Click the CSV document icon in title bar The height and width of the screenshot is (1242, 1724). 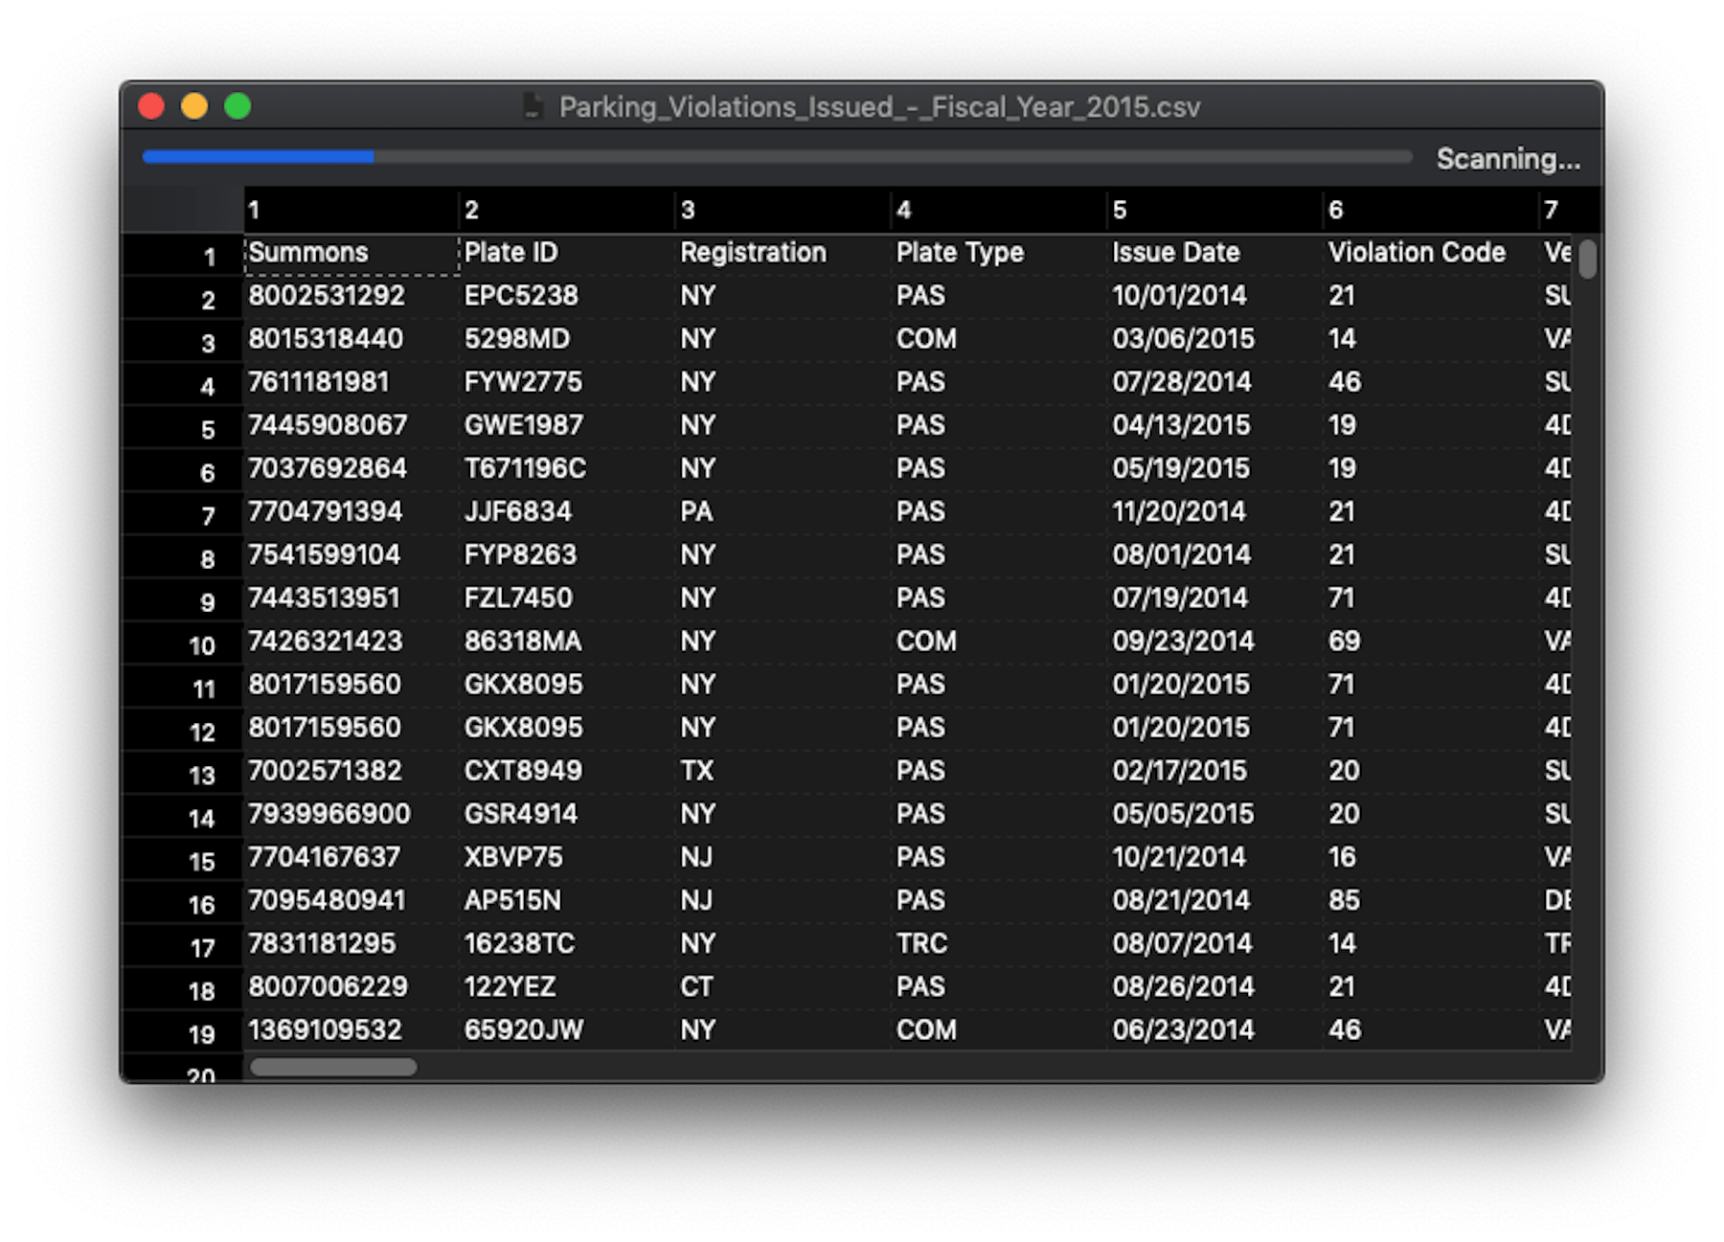pyautogui.click(x=534, y=106)
